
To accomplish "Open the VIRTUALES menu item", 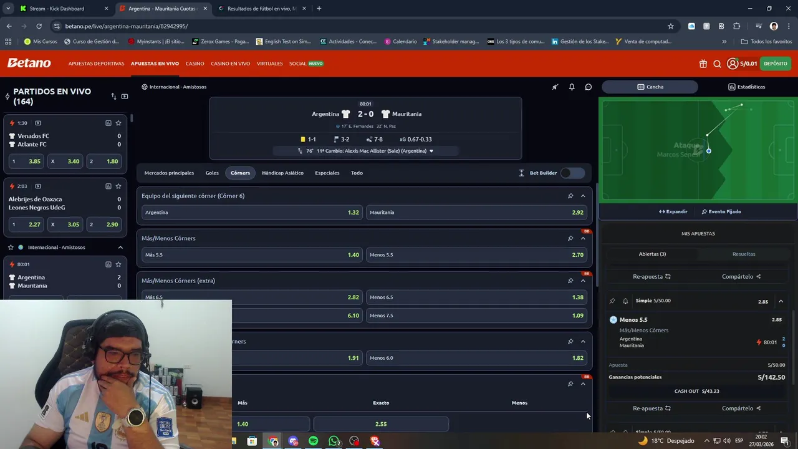I will coord(269,64).
